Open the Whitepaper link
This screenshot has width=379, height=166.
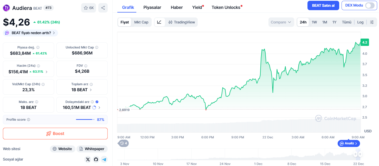(92, 149)
